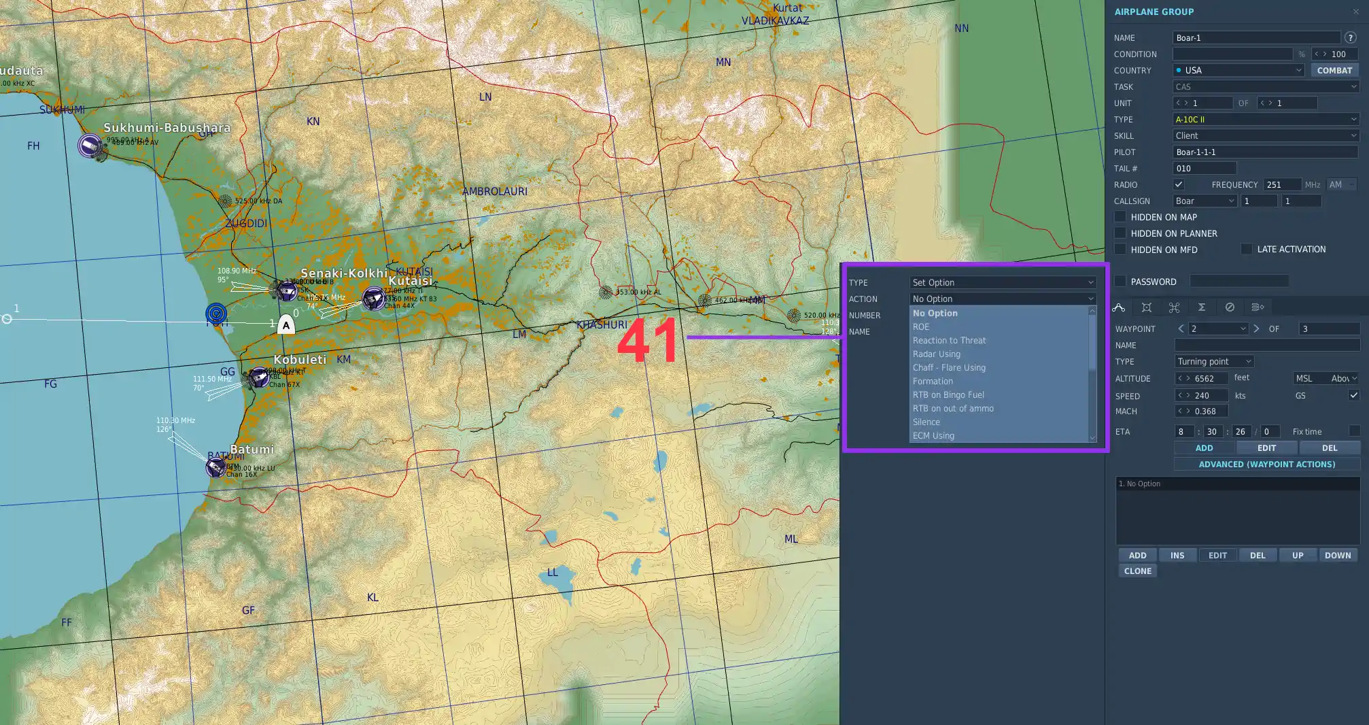Go to previous waypoint arrow
This screenshot has height=725, width=1369.
click(x=1181, y=328)
